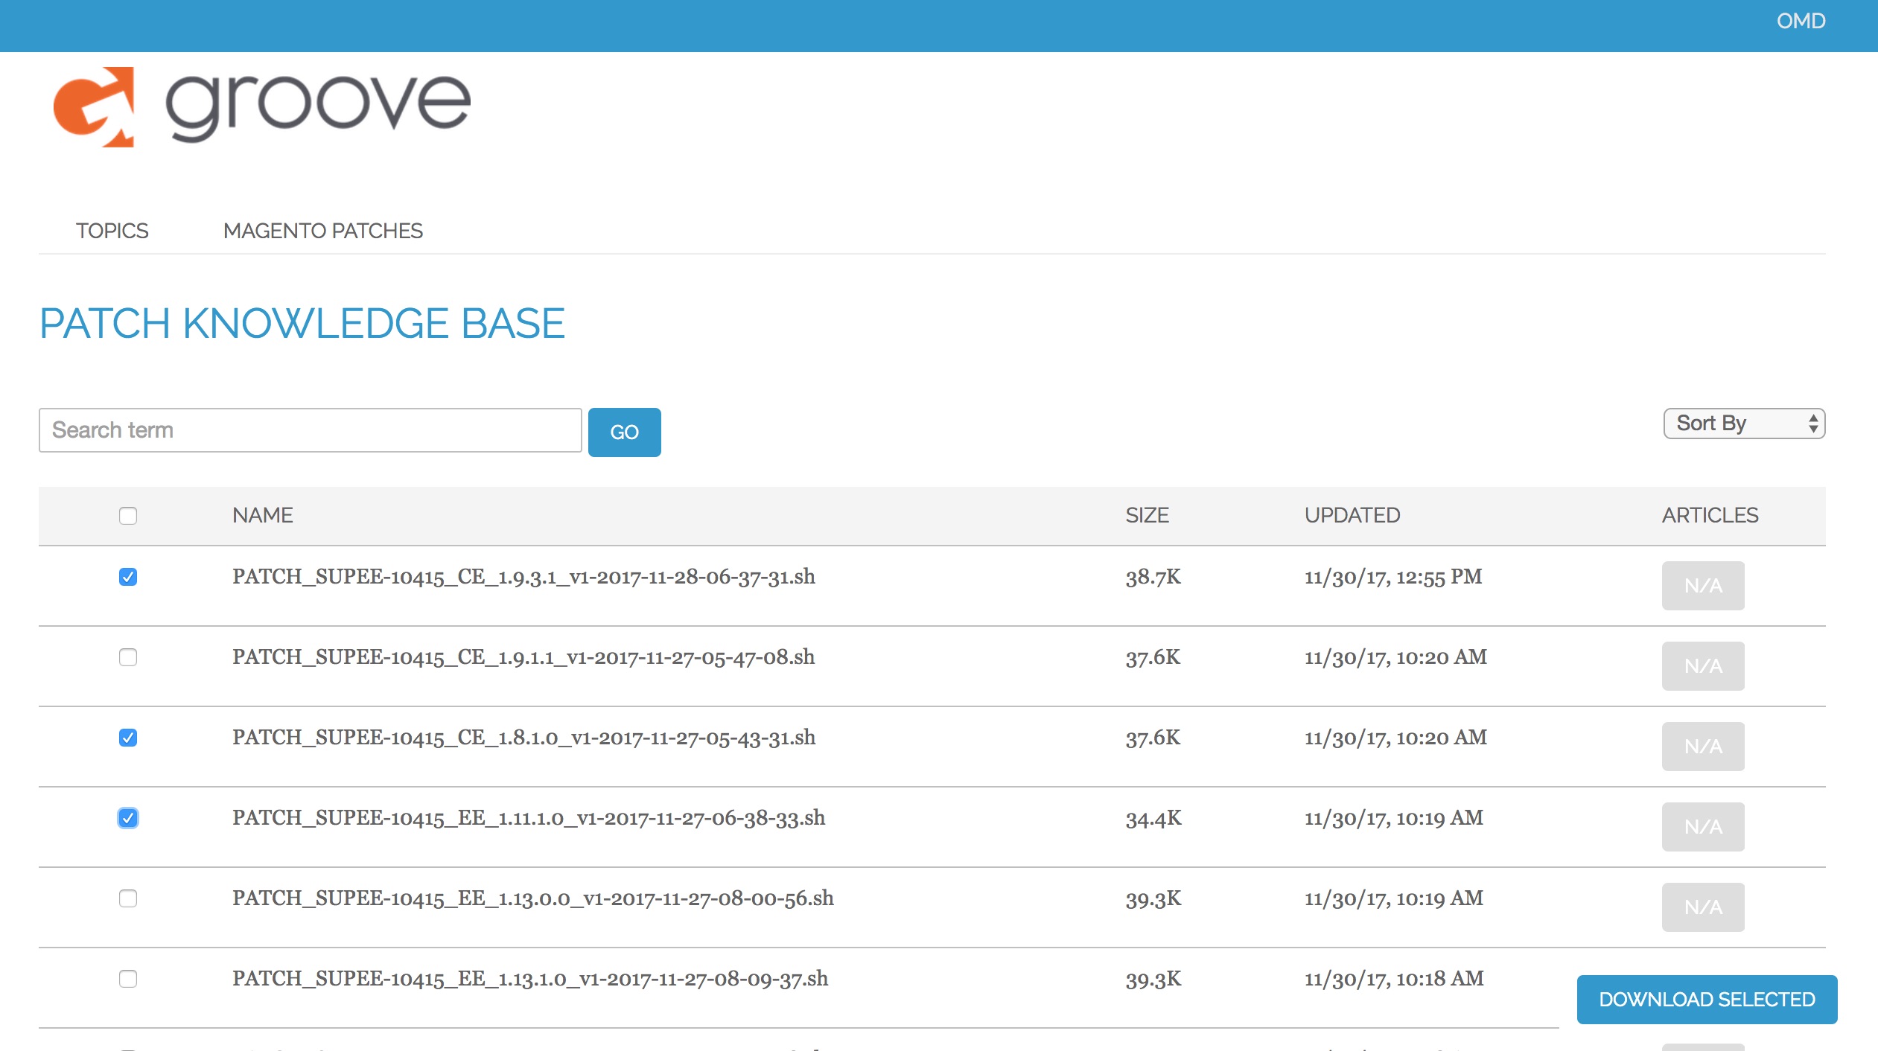The height and width of the screenshot is (1051, 1878).
Task: Open the OMD link in top bar
Action: pos(1801,21)
